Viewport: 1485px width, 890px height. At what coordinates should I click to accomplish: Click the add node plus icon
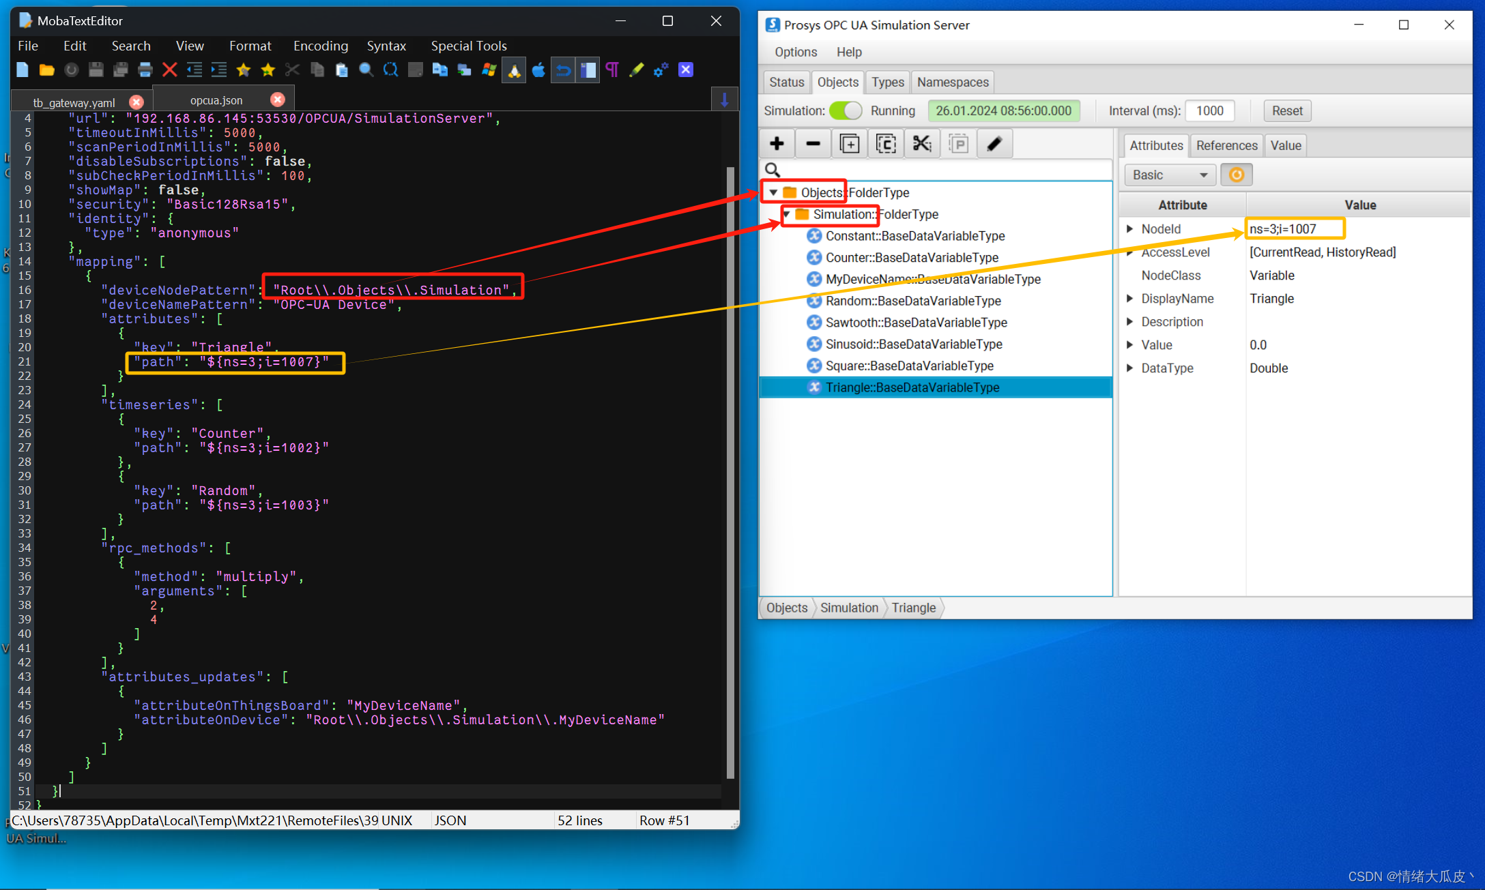777,144
